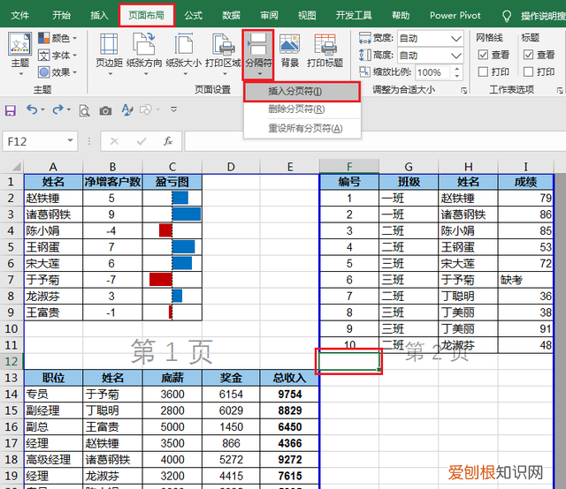566x489 pixels.
Task: Select row header 5
Action: (x=11, y=247)
